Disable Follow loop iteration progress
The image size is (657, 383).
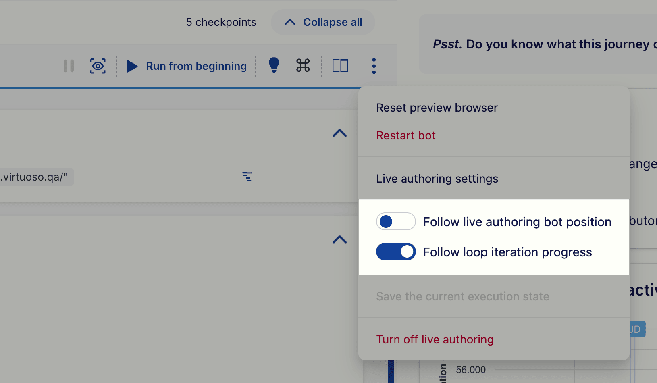396,252
